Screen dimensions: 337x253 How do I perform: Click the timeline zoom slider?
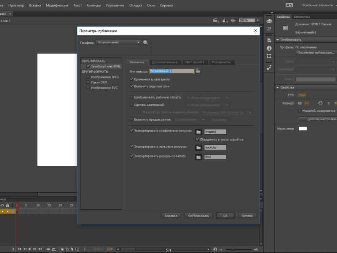238,249
